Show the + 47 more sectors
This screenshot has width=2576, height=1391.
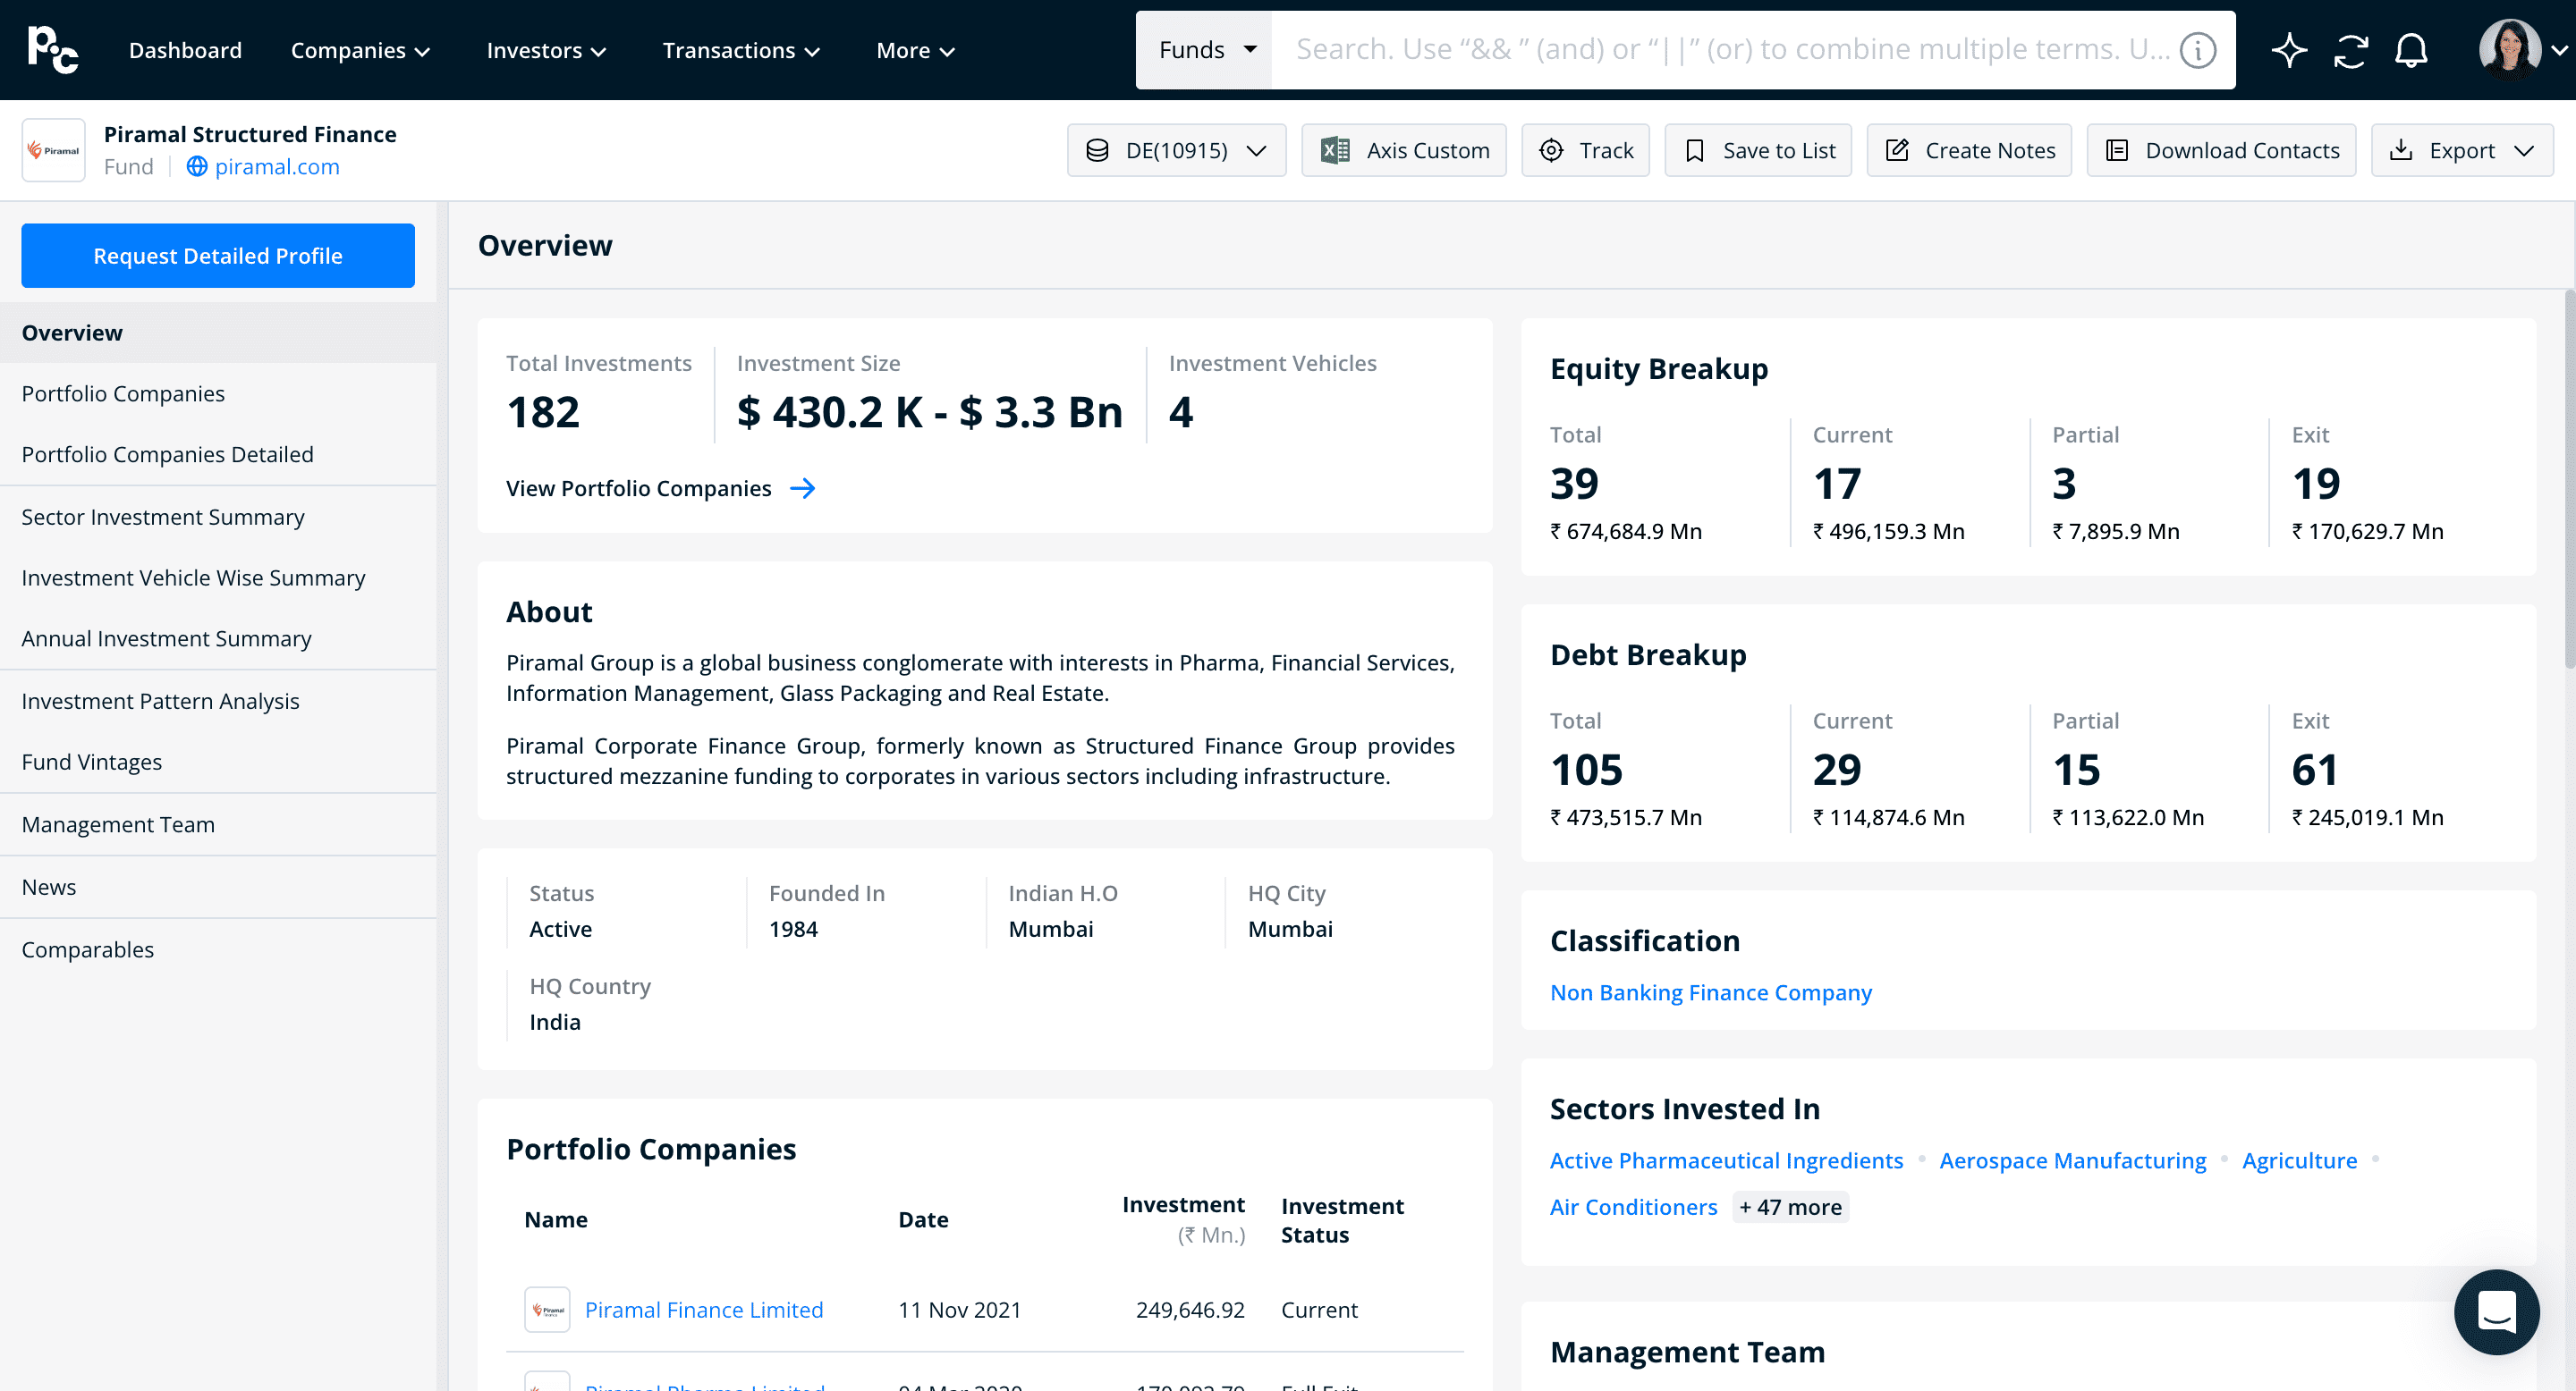tap(1790, 1207)
